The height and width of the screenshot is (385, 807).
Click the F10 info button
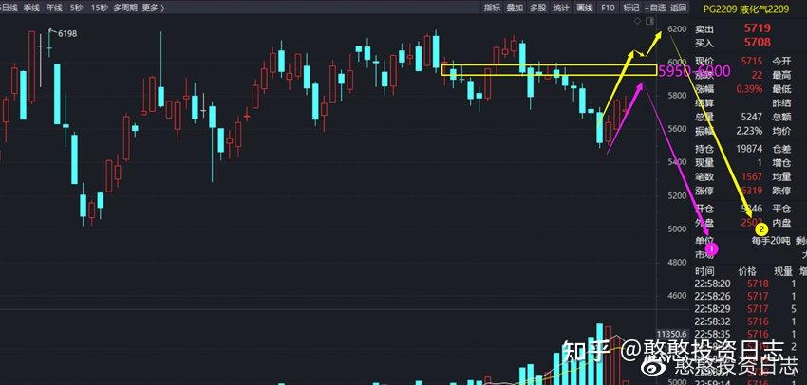click(609, 7)
